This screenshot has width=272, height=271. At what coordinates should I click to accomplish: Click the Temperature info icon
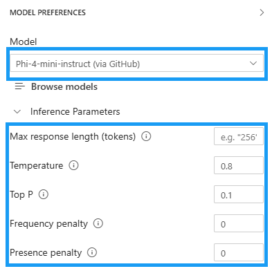pos(73,165)
